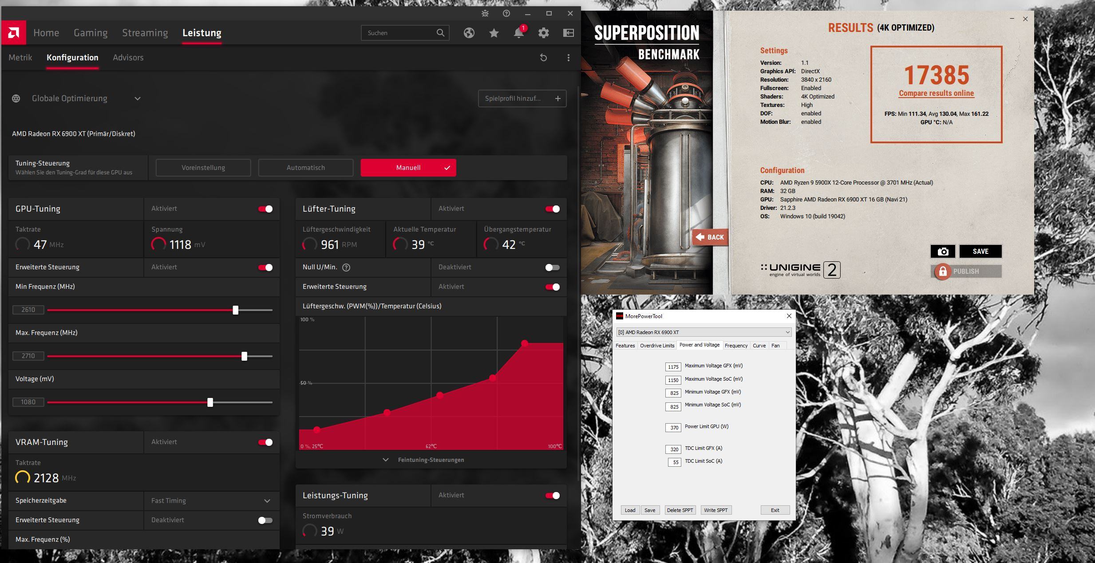Open Curve tab in MorePowerTool

759,346
